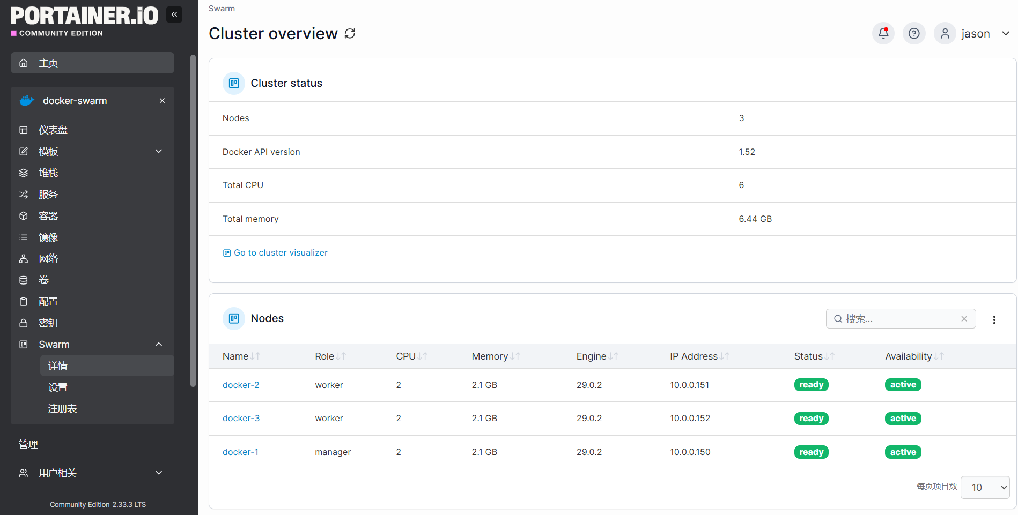The height and width of the screenshot is (515, 1018).
Task: Click the jason user avatar icon
Action: pyautogui.click(x=945, y=34)
